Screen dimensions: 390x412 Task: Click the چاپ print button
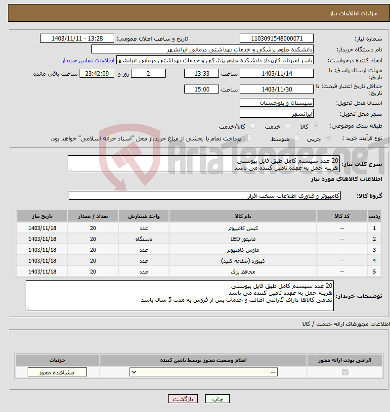[217, 399]
